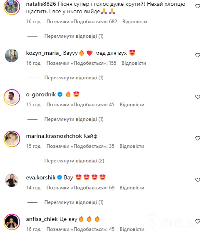The width and height of the screenshot is (204, 238).
Task: View 682 likes on natalis8826 comment
Action: tap(82, 22)
